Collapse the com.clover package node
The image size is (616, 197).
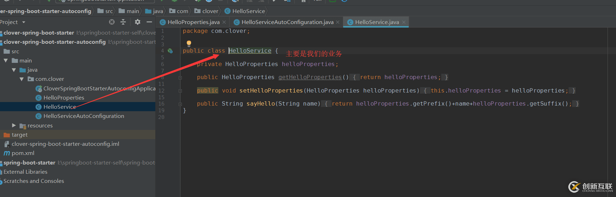[22, 79]
